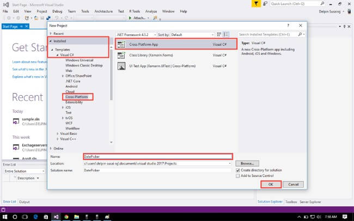354x221 pixels.
Task: Switch templates to medium icons list view
Action: (x=226, y=34)
